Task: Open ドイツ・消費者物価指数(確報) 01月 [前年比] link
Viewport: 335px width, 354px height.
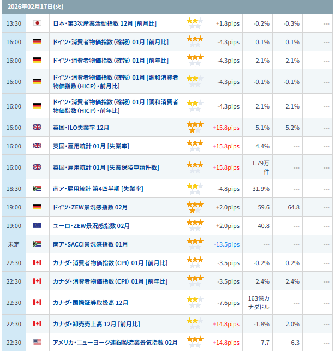Action: pyautogui.click(x=111, y=61)
